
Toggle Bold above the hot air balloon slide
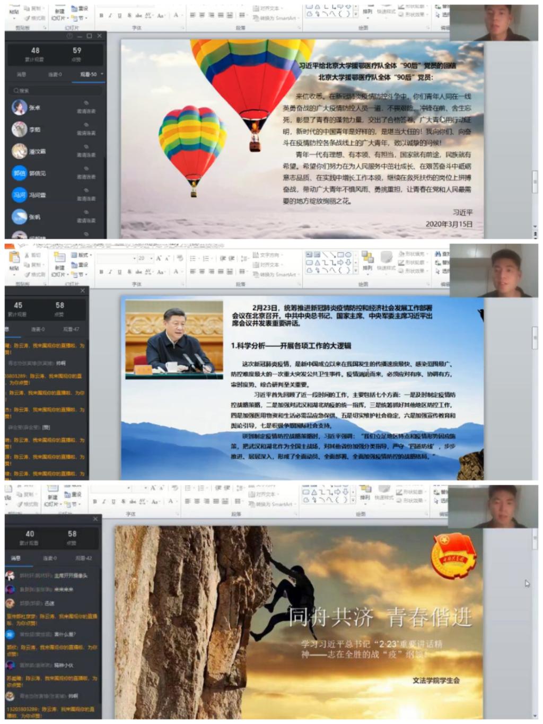101,16
